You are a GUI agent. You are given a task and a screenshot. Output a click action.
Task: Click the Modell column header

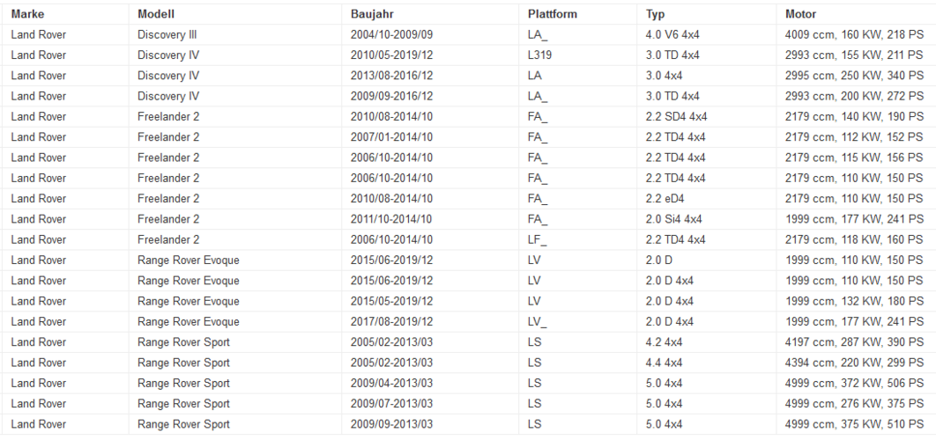156,14
